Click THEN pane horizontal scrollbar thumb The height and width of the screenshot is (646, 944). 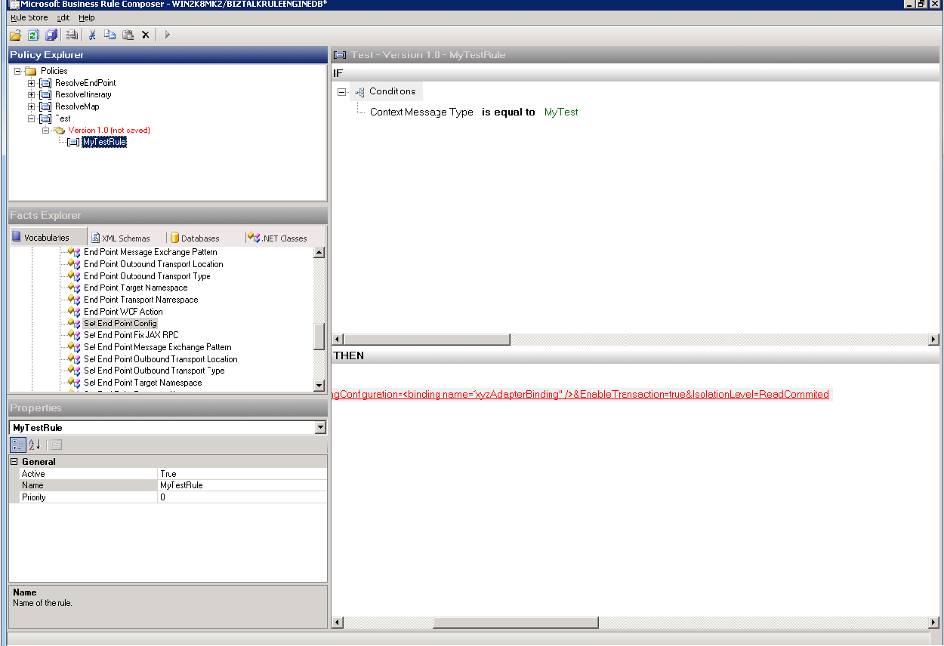[x=516, y=623]
